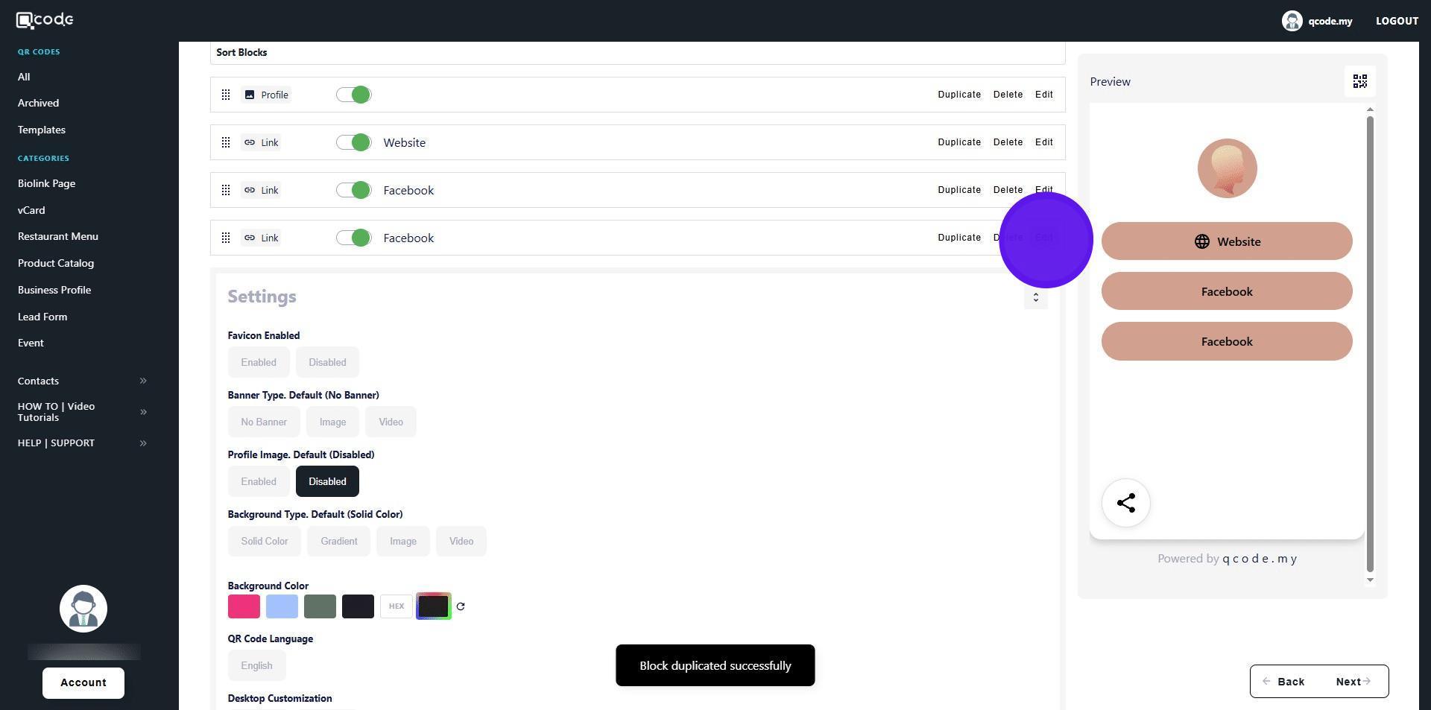This screenshot has height=710, width=1431.
Task: Pick the pink background color swatch
Action: click(x=244, y=606)
